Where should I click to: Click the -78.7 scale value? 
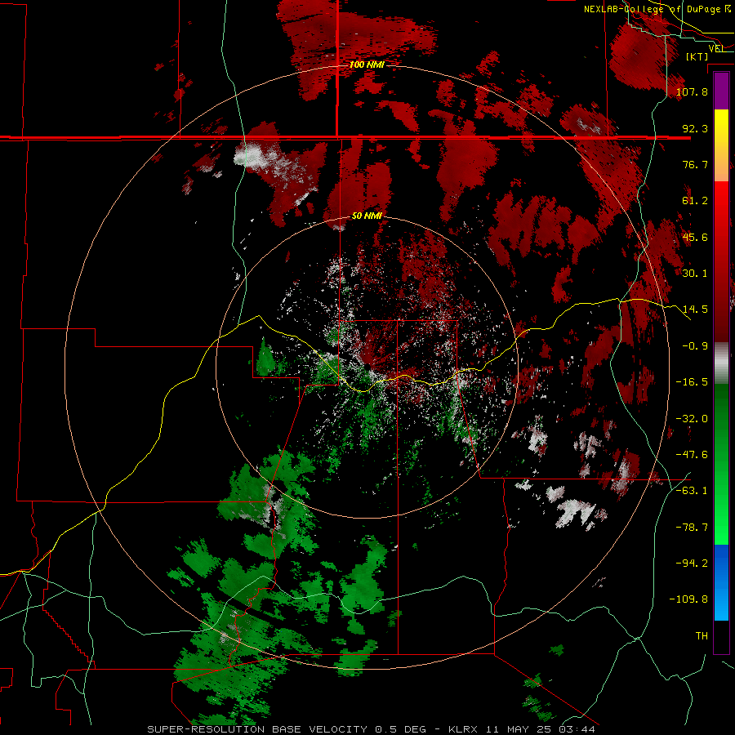[692, 528]
